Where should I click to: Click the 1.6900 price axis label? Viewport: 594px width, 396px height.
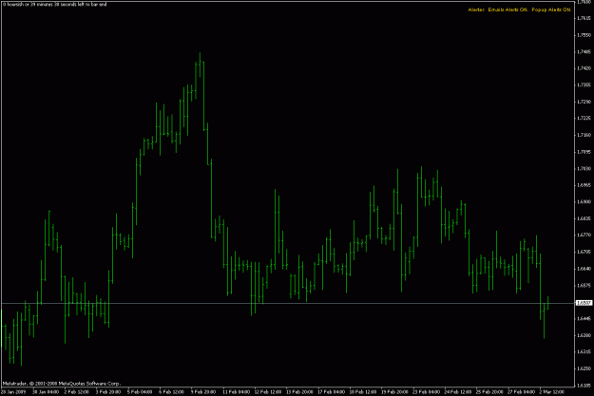point(584,201)
